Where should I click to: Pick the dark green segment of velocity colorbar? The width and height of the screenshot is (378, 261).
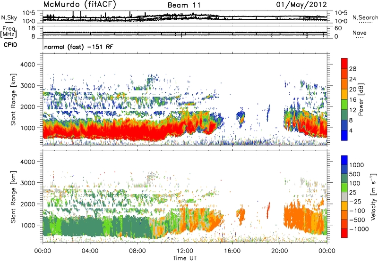point(344,179)
